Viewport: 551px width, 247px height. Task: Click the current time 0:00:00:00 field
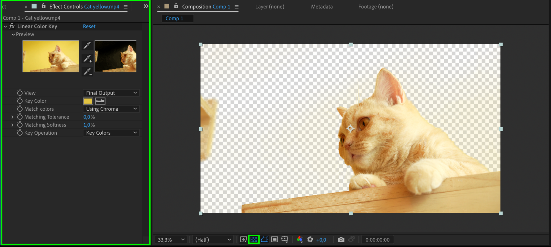point(377,240)
